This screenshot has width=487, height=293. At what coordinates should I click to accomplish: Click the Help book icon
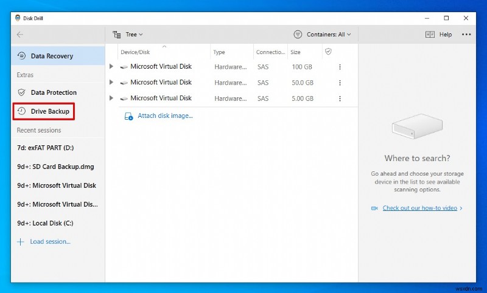point(430,35)
